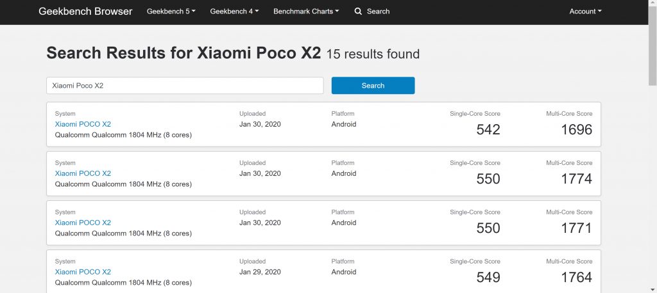Open the Jan 29 Xiaomi POCO X2 result
This screenshot has width=657, height=293.
click(x=83, y=272)
